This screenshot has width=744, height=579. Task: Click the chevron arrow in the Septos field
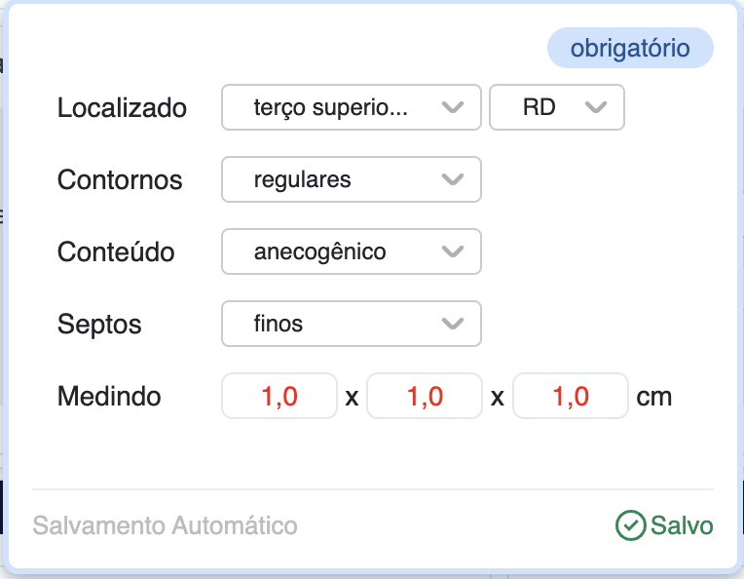click(x=452, y=324)
